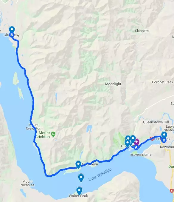Click the Kelvin Heights label
This screenshot has width=174, height=202.
point(141,155)
